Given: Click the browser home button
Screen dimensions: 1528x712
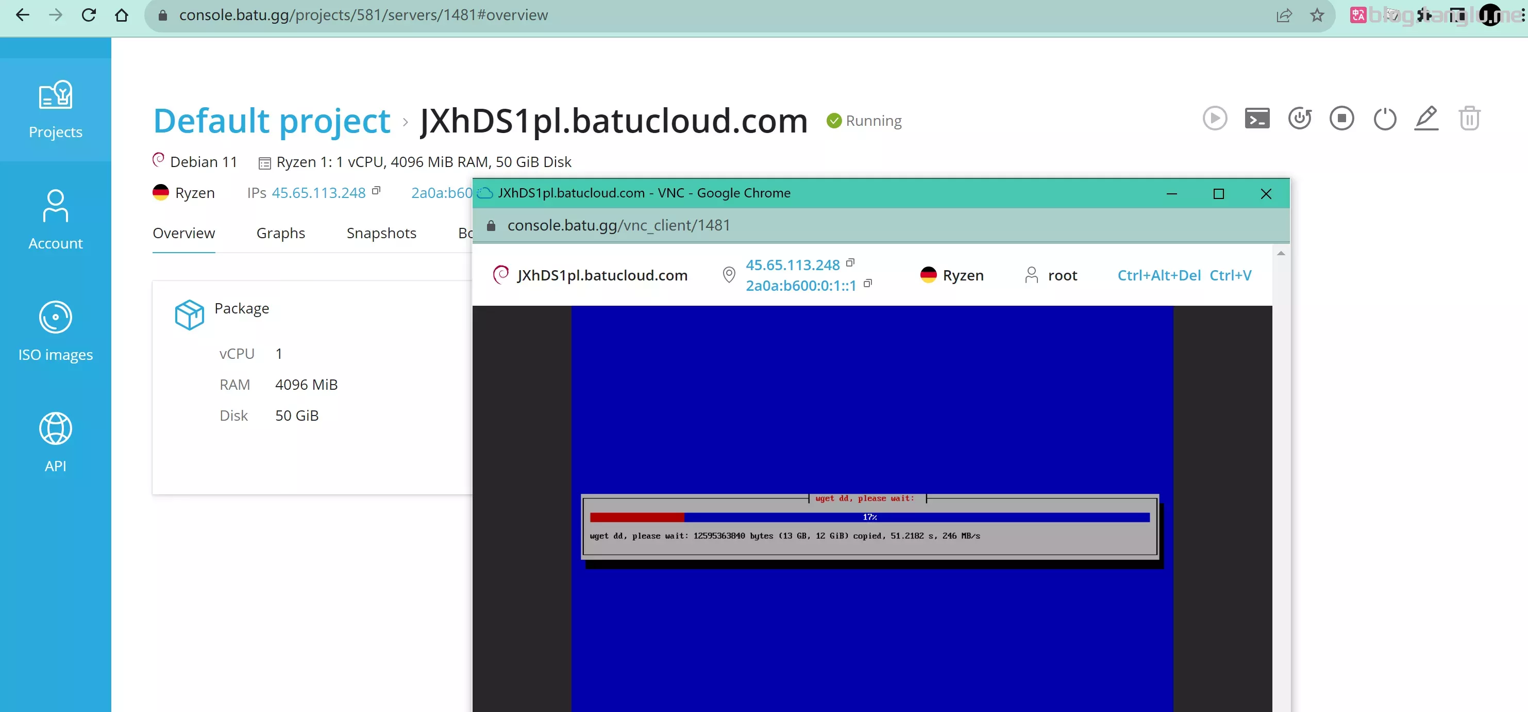Looking at the screenshot, I should 122,15.
